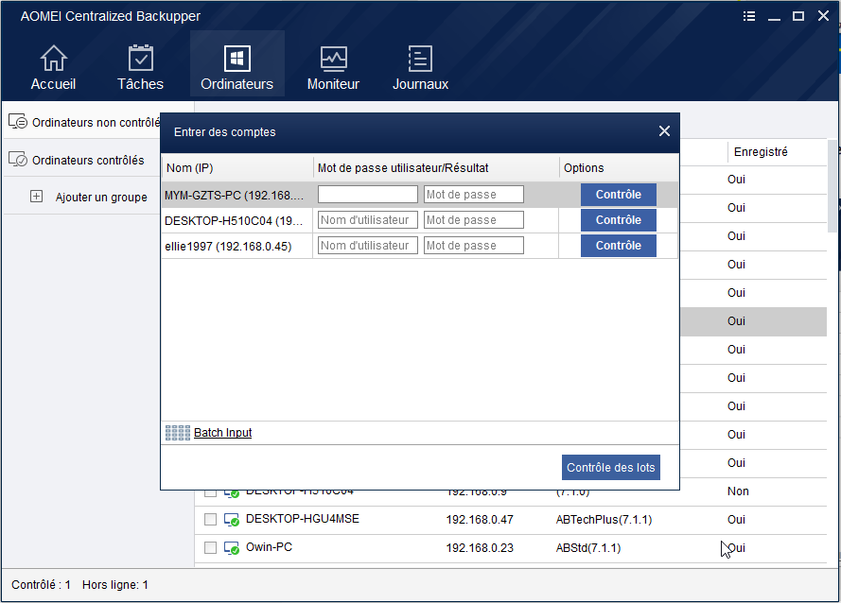Click the menu list icon in title bar
Screen dimensions: 841x603
749,16
